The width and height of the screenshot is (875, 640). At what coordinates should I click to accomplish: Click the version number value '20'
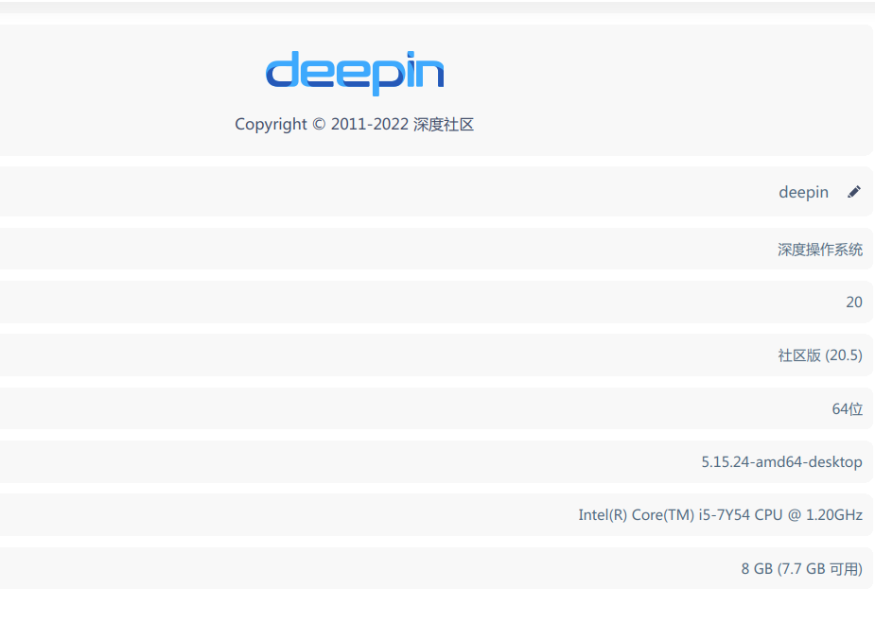(854, 303)
